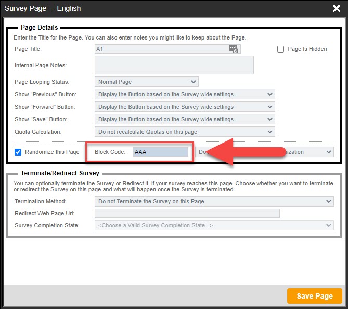Click the "Page Looping Status:" label
The height and width of the screenshot is (309, 348).
pos(42,82)
